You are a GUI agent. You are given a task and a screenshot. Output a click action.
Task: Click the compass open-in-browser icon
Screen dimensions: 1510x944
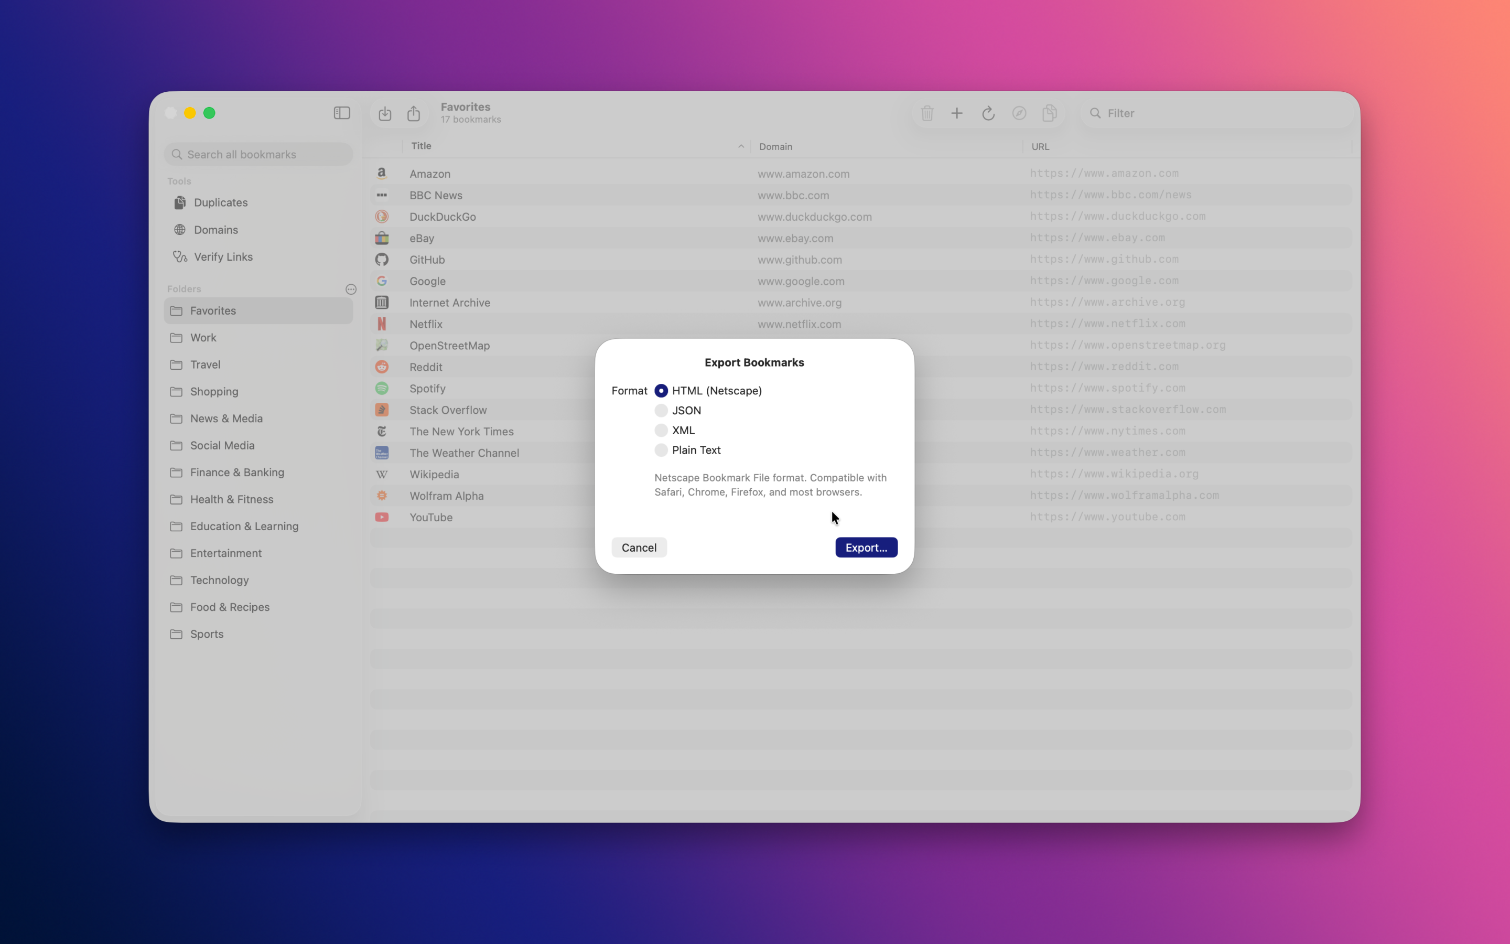1019,113
